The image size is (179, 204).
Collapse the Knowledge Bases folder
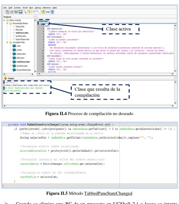7,24
